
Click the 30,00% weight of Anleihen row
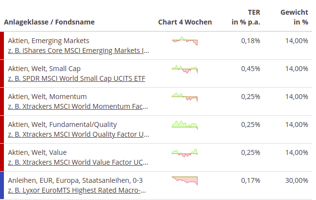[296, 180]
